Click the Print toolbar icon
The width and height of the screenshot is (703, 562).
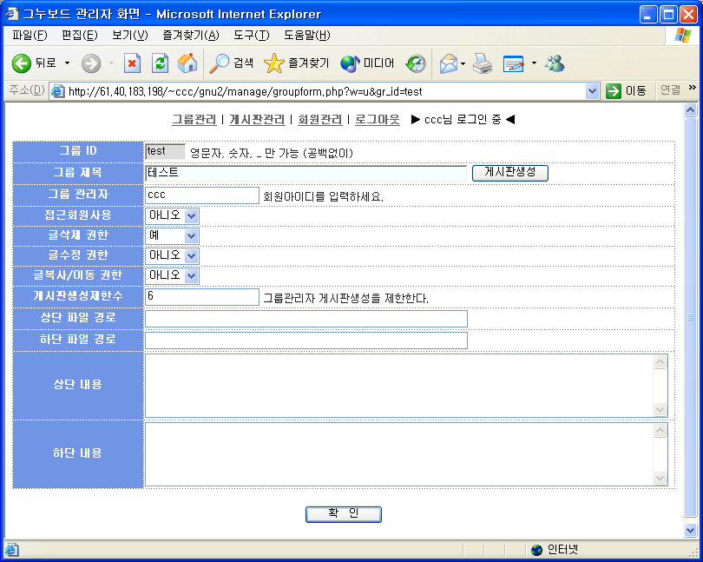tap(483, 63)
